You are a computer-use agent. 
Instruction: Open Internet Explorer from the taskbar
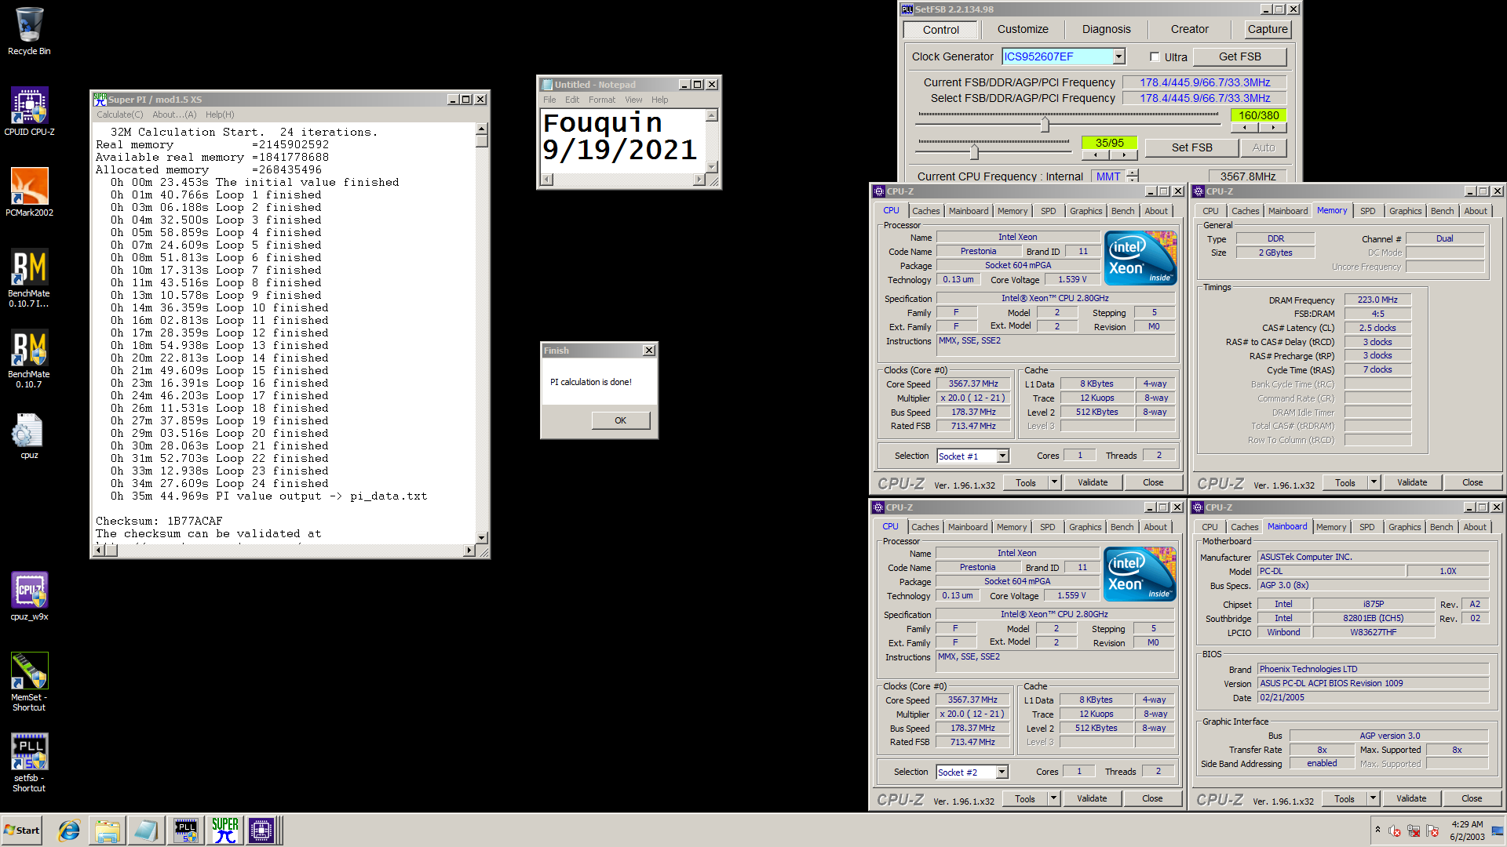pyautogui.click(x=69, y=831)
